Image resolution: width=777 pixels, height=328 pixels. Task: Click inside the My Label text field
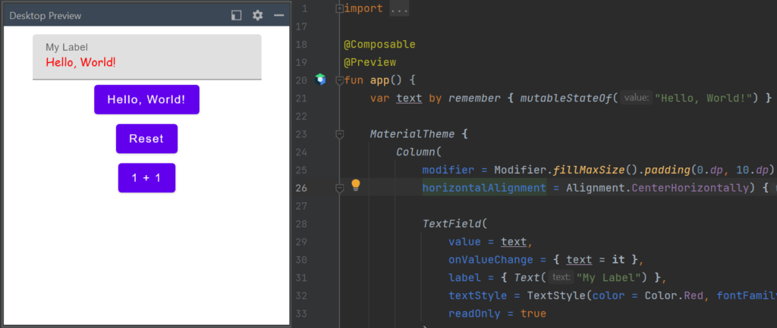tap(146, 57)
